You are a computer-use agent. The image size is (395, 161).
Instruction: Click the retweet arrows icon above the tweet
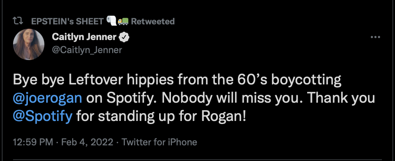click(18, 21)
